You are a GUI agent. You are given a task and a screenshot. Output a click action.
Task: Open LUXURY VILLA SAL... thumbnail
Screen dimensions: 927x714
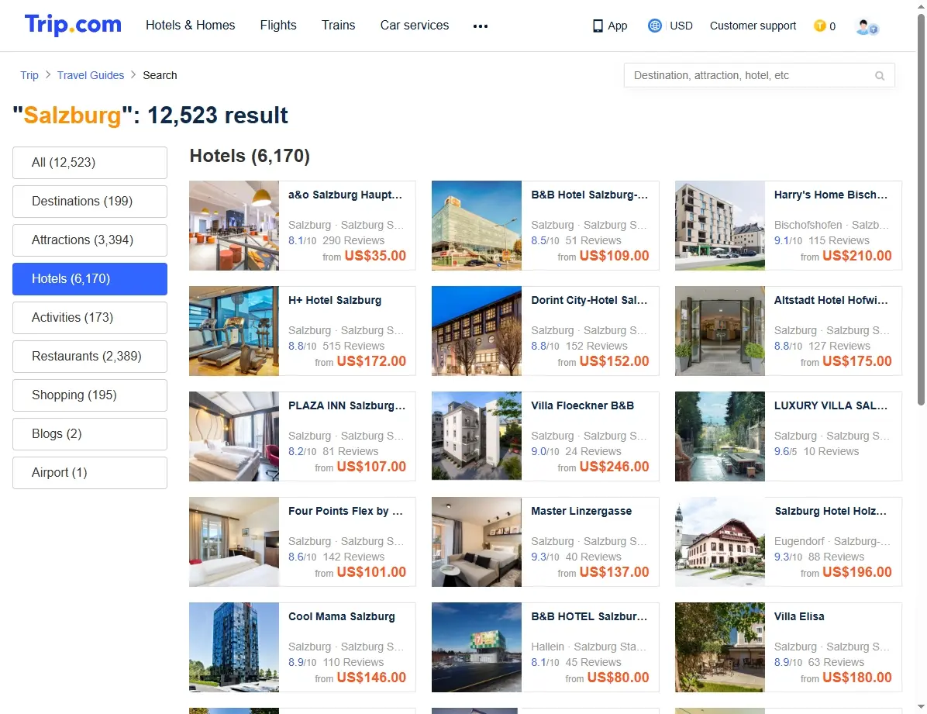pyautogui.click(x=720, y=436)
